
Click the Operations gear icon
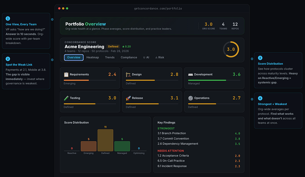(190, 98)
